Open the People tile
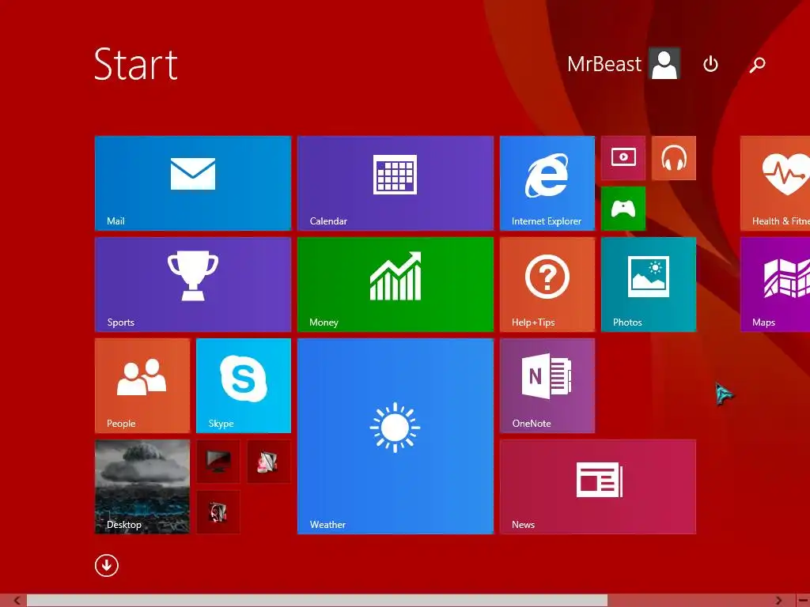This screenshot has height=607, width=810. 142,386
